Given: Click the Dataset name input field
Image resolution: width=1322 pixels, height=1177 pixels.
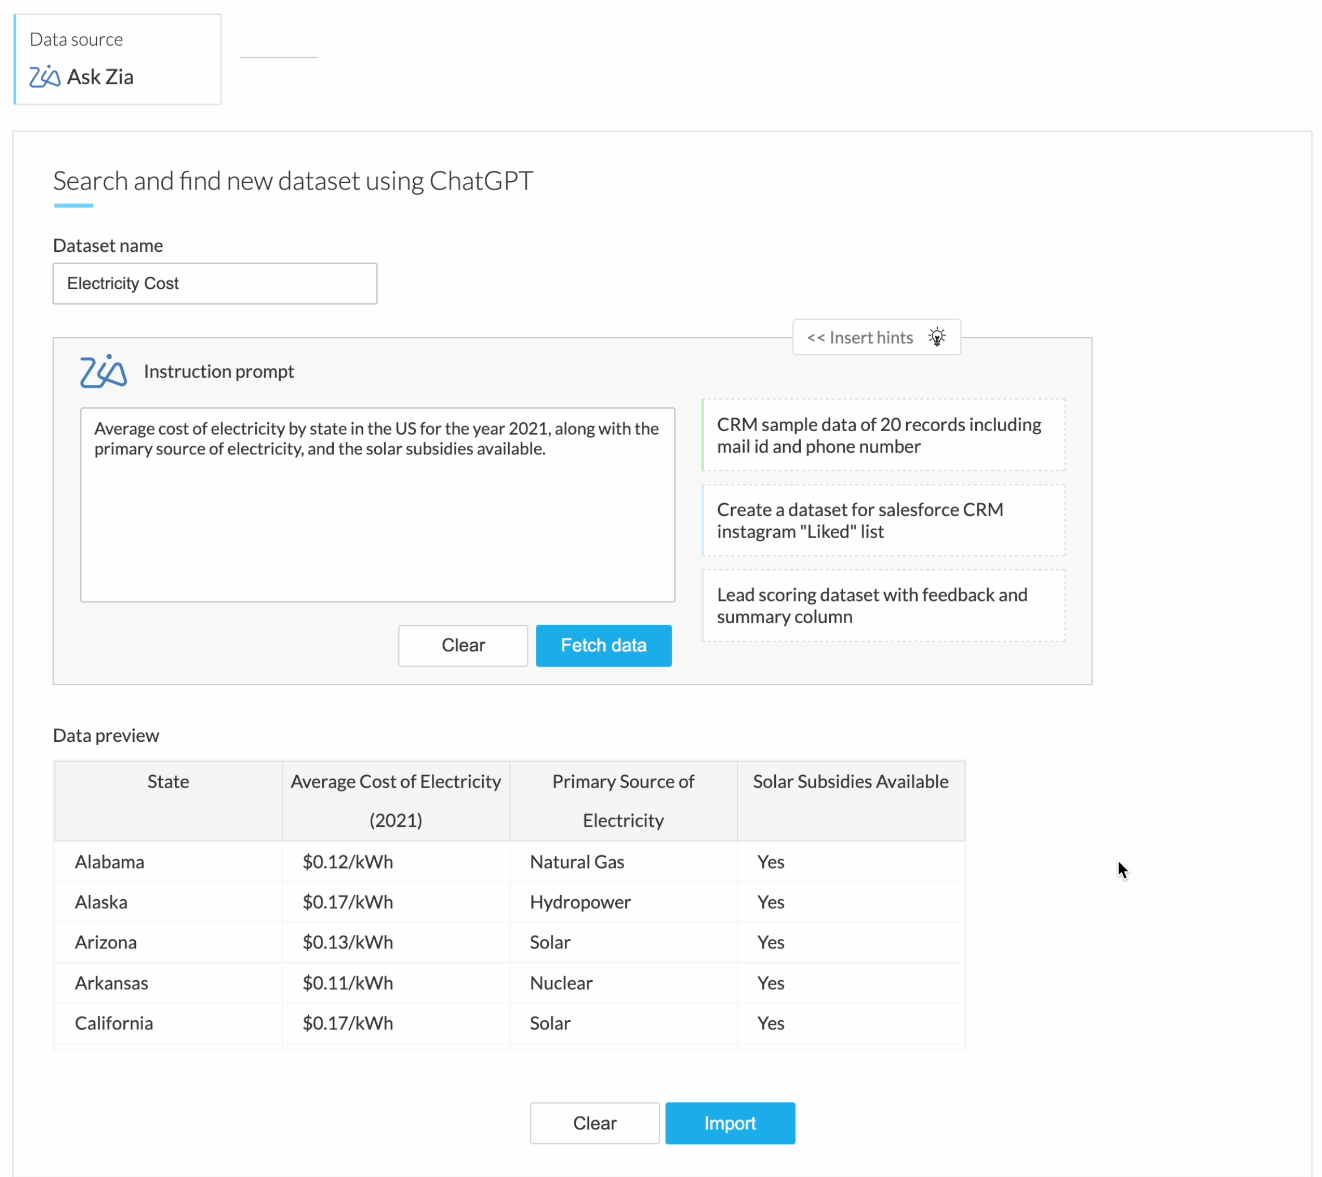Looking at the screenshot, I should (214, 283).
